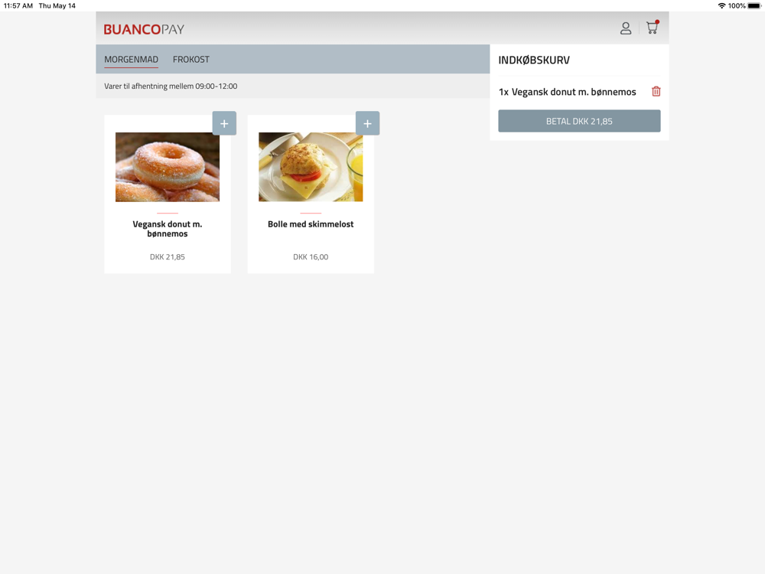
Task: Tap the status bar clock
Action: coord(18,6)
